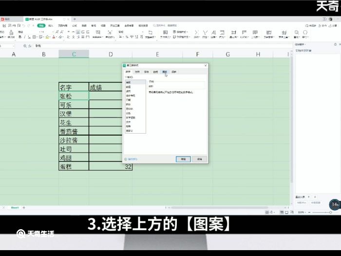Toggle Bold formatting in ribbon

tap(20, 37)
